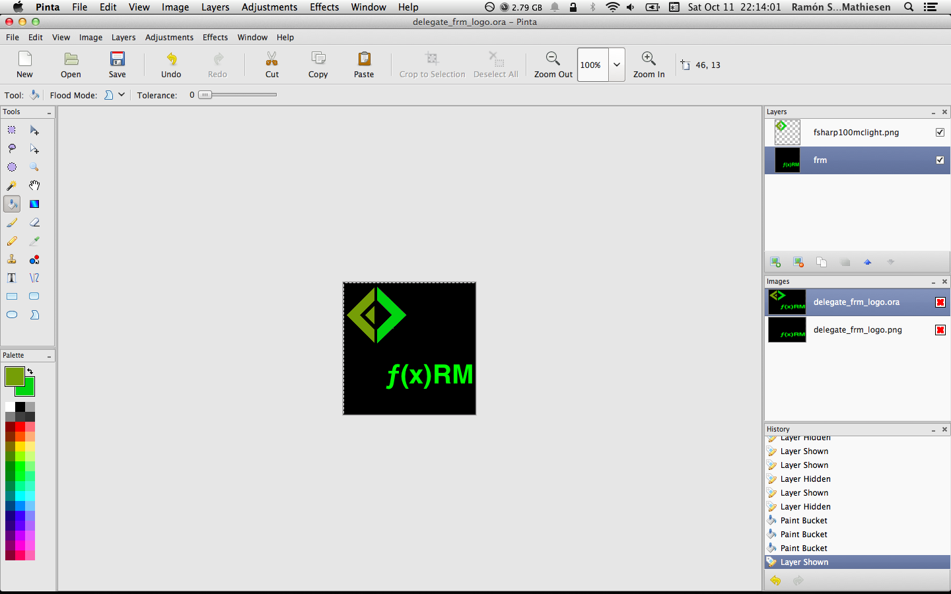The width and height of the screenshot is (951, 594).
Task: Select the Eraser tool
Action: [34, 222]
